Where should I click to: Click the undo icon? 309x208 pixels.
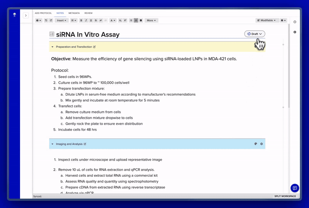tap(46, 20)
